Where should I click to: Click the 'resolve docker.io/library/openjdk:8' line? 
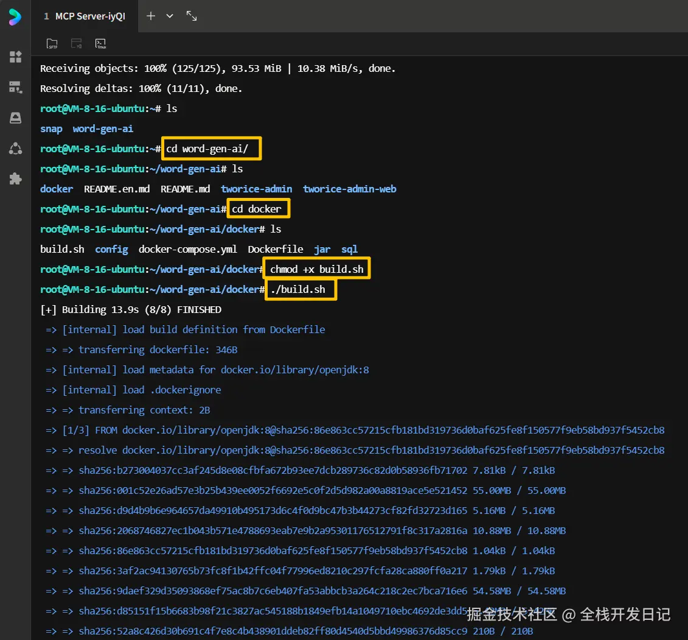[355, 450]
